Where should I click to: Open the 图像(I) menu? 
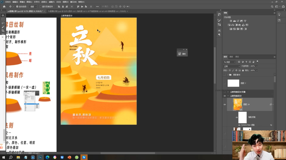[x=22, y=2]
